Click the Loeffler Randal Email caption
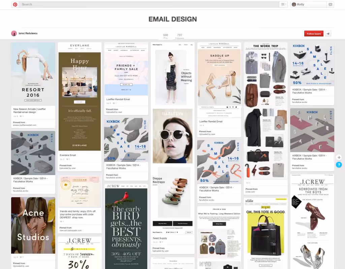The width and height of the screenshot is (345, 269). pyautogui.click(x=211, y=121)
